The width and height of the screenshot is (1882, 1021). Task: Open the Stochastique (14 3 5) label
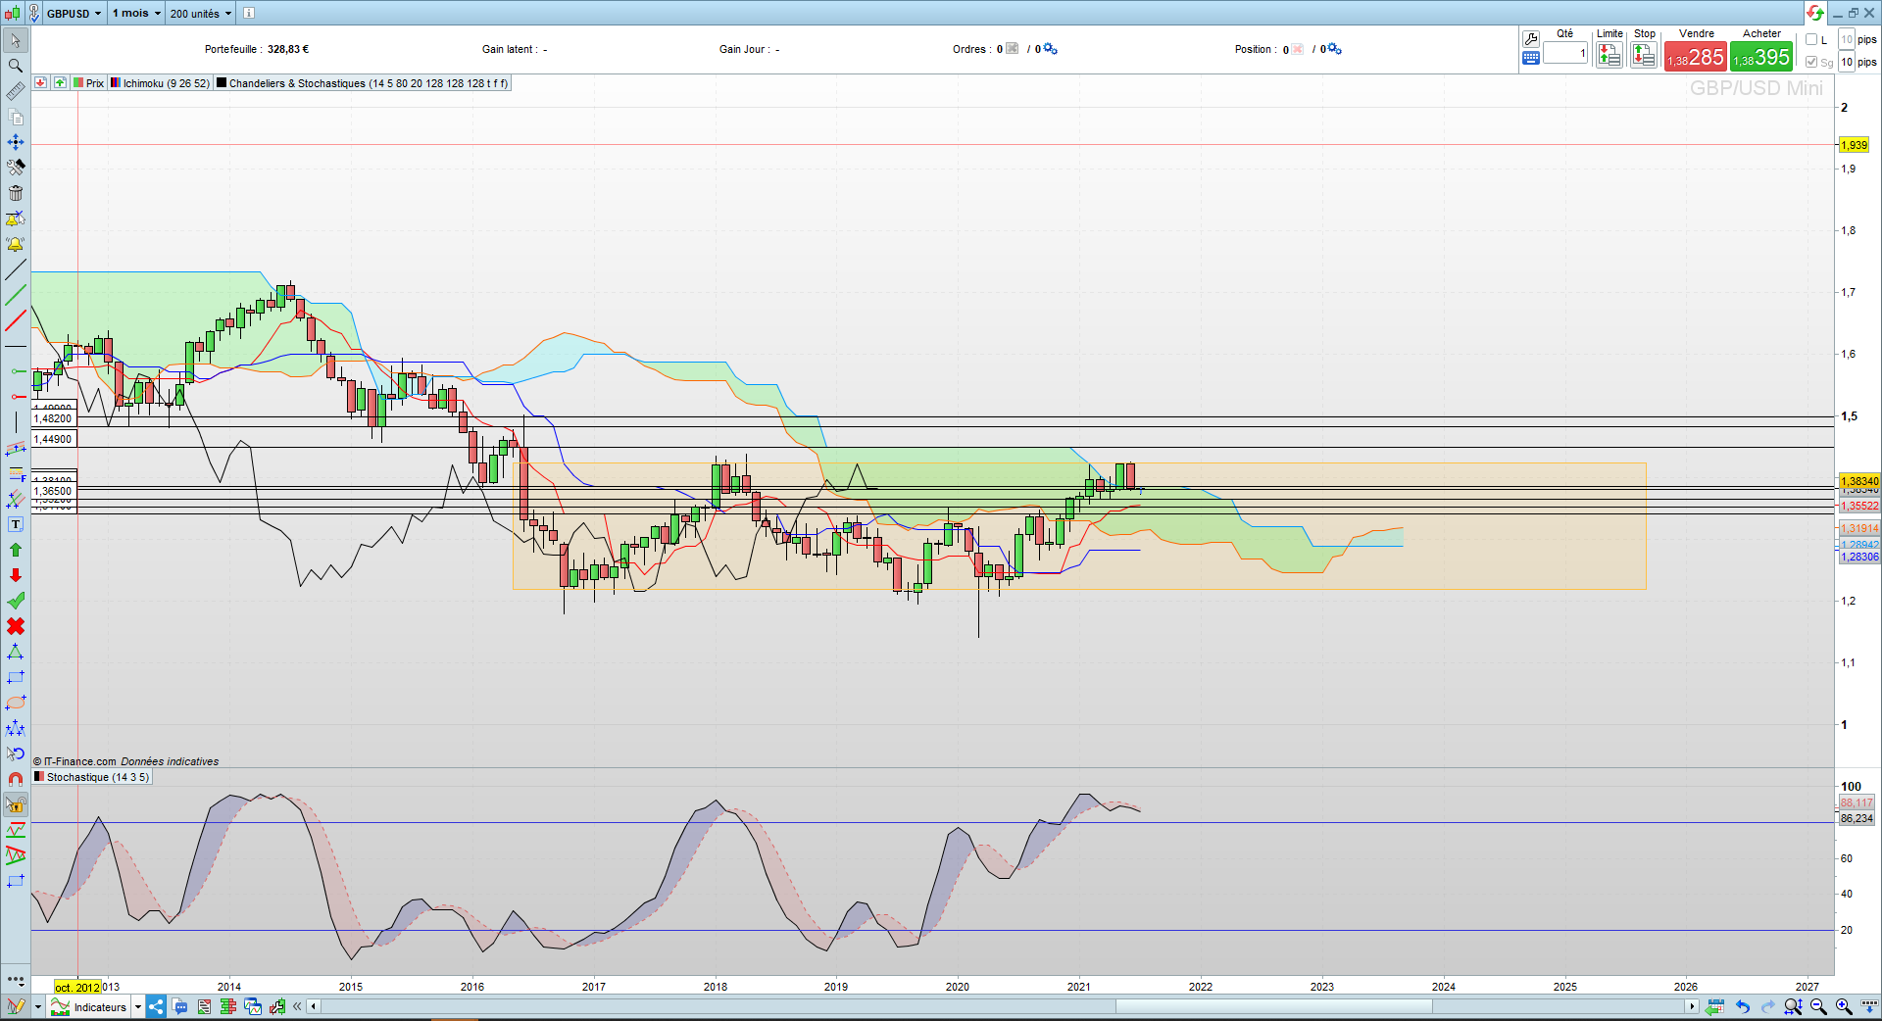pyautogui.click(x=92, y=777)
